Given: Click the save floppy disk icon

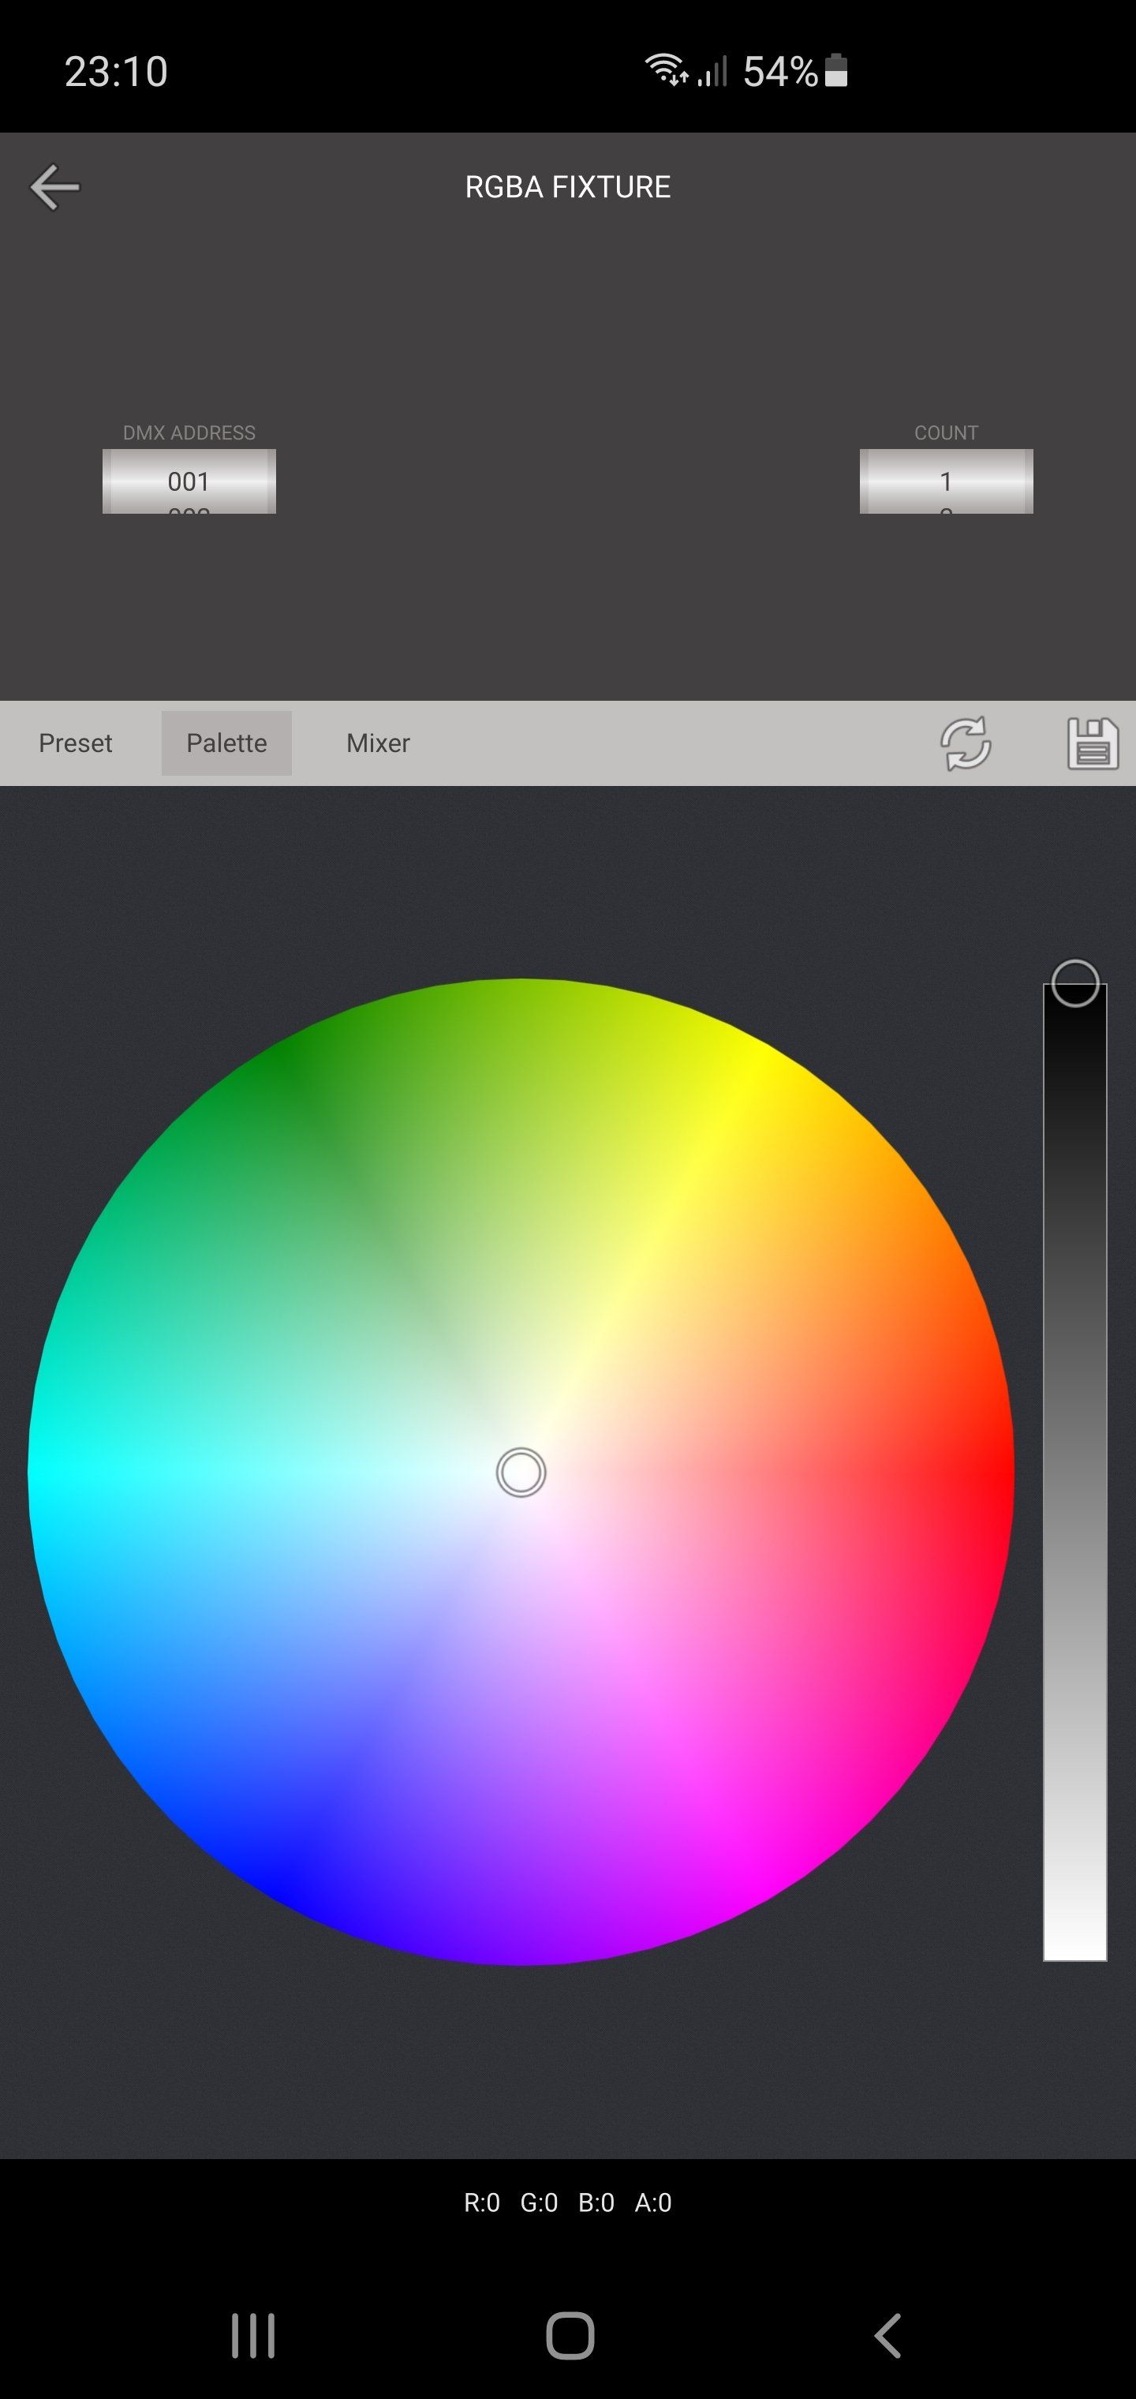Looking at the screenshot, I should point(1093,743).
